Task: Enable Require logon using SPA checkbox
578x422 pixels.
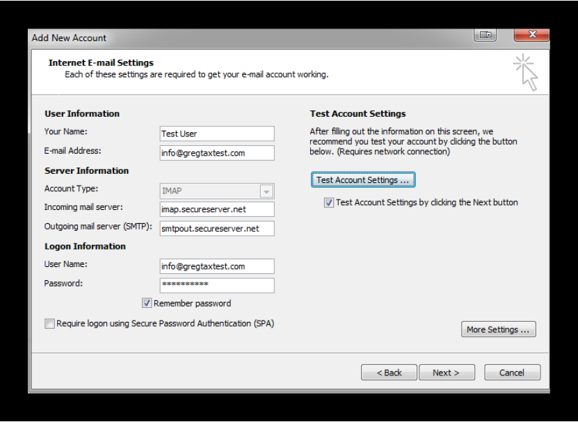Action: [x=49, y=323]
